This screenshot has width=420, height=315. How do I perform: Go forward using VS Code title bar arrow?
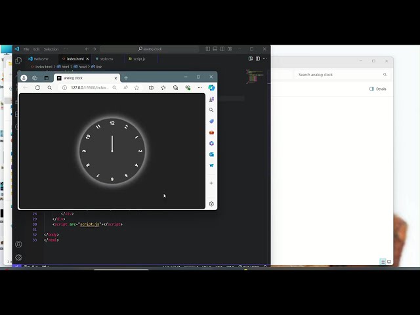pos(94,49)
